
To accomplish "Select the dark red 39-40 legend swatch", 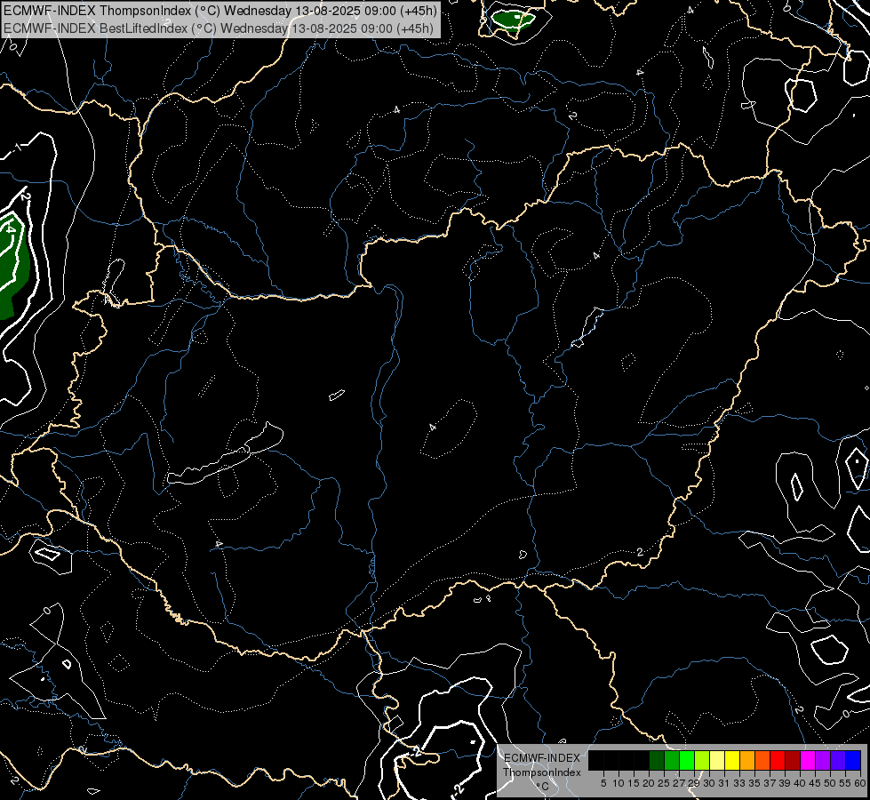I will 793,760.
